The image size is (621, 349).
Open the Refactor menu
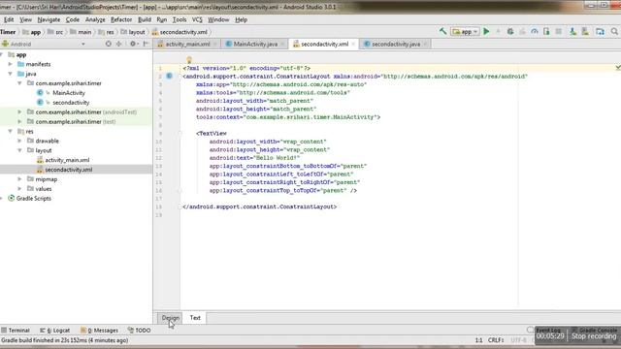[121, 19]
